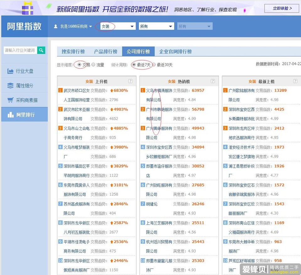
Task: Select the 交易 display dimension radio
Action: point(79,65)
